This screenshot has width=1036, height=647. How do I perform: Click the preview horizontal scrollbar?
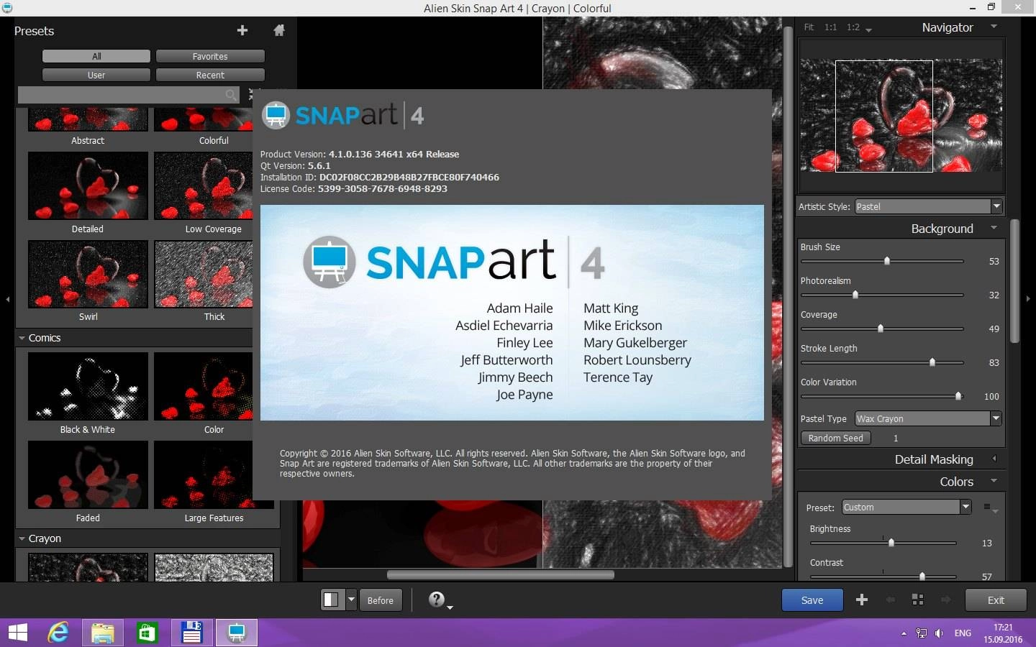pos(501,574)
